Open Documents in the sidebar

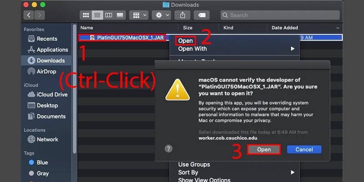(x=46, y=116)
